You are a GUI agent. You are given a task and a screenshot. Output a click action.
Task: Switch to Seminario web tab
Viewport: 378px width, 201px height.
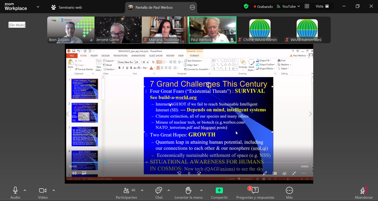point(66,7)
